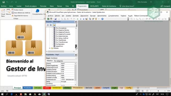Click Insert UserForm icon in VBA toolbar
Viewport: 171px width, 96px height.
tap(51, 19)
